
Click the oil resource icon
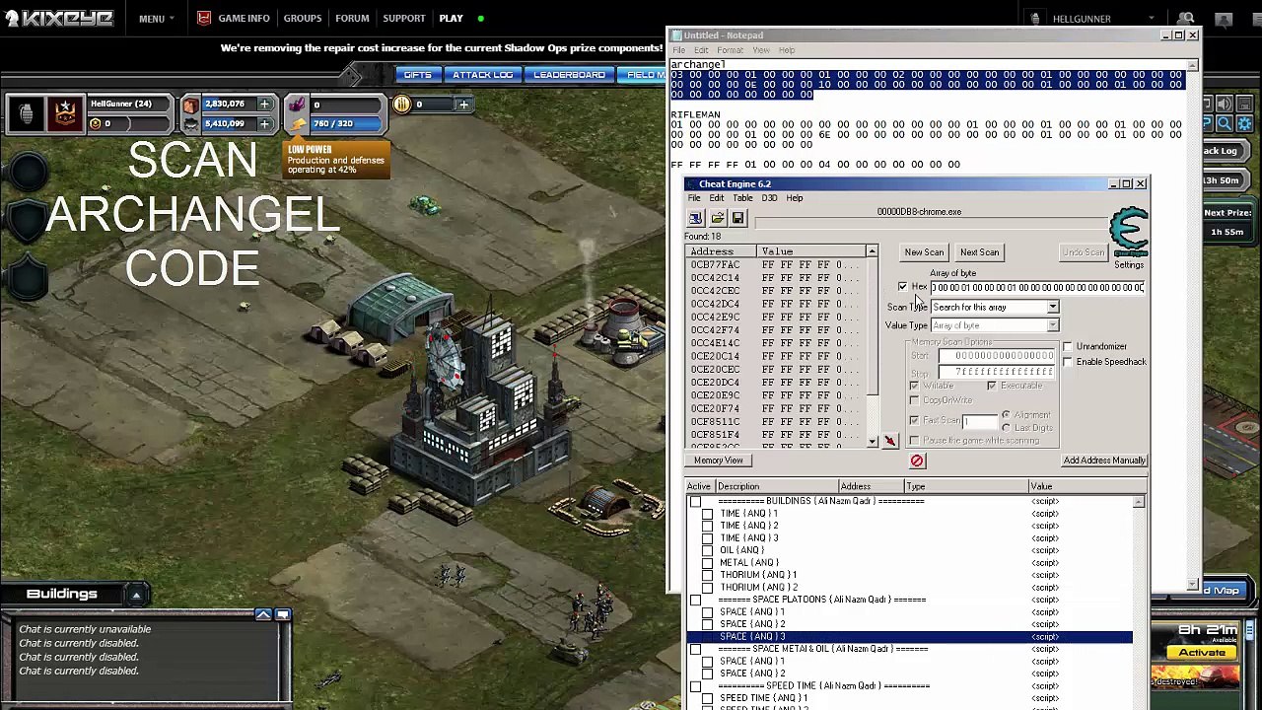tap(190, 124)
